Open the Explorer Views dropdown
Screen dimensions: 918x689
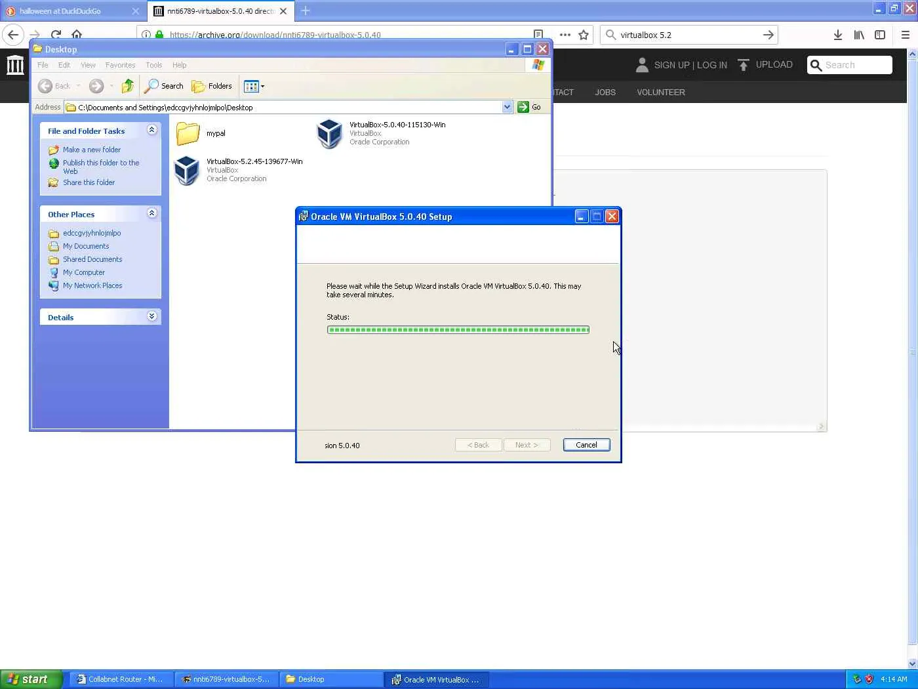tap(254, 86)
